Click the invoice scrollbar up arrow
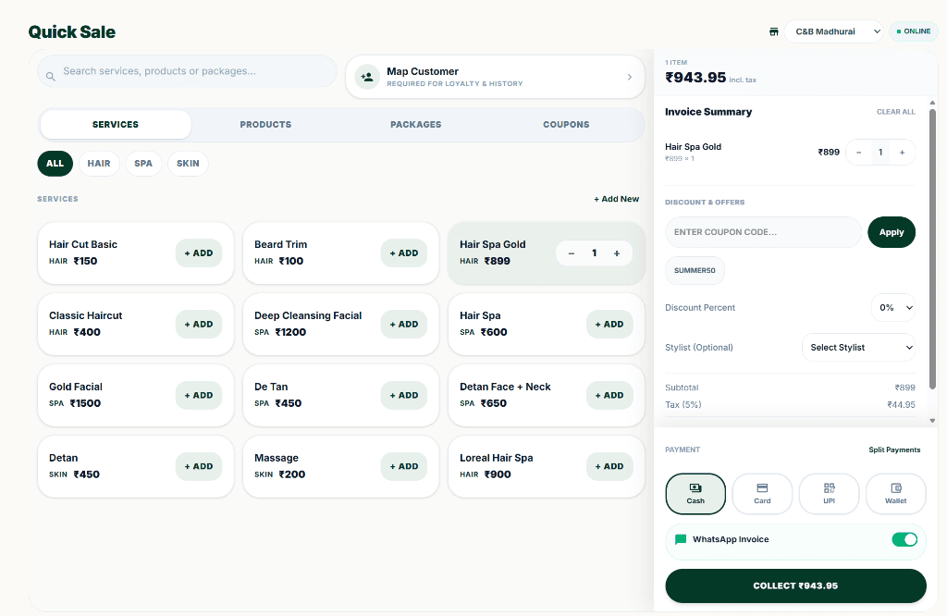This screenshot has width=947, height=616. click(932, 104)
